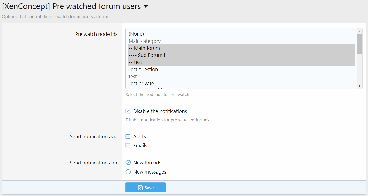Click the Pre watch node ids label
Image resolution: width=368 pixels, height=196 pixels.
pos(97,34)
